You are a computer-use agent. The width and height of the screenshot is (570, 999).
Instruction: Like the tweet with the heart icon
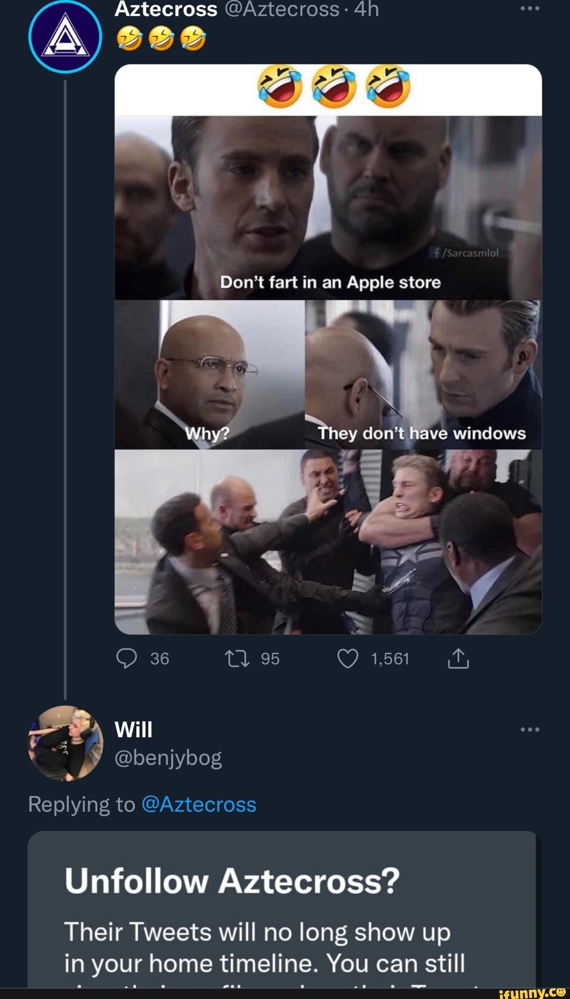coord(348,658)
